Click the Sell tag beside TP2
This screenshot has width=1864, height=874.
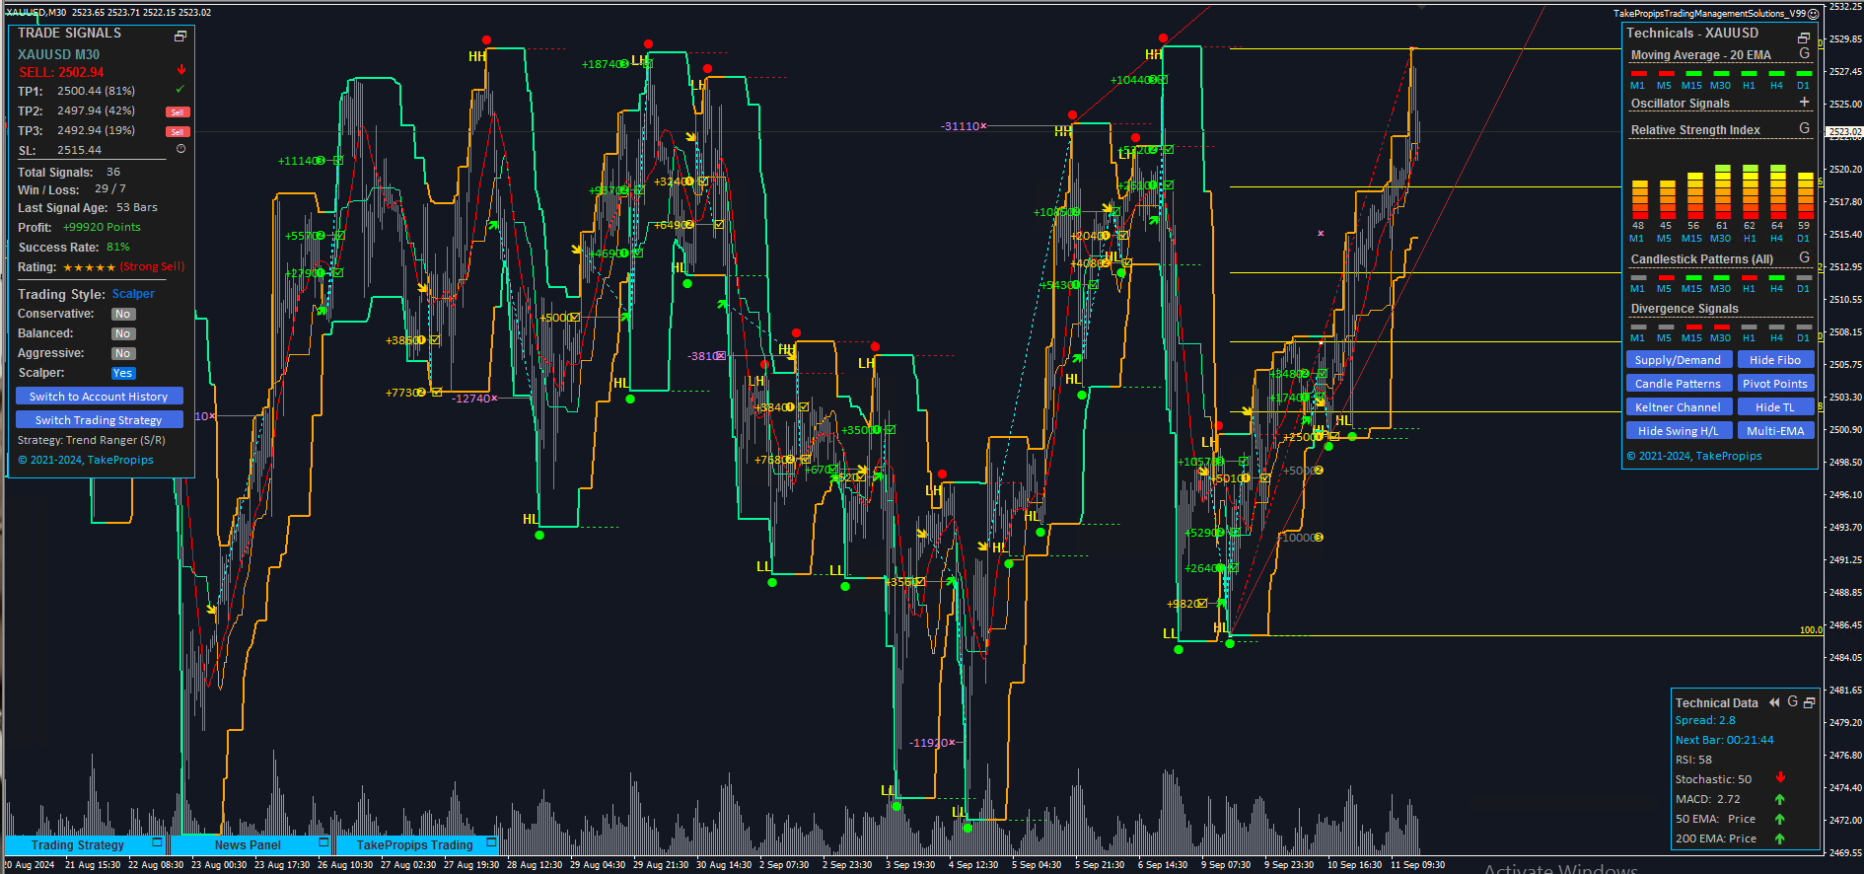[x=178, y=111]
